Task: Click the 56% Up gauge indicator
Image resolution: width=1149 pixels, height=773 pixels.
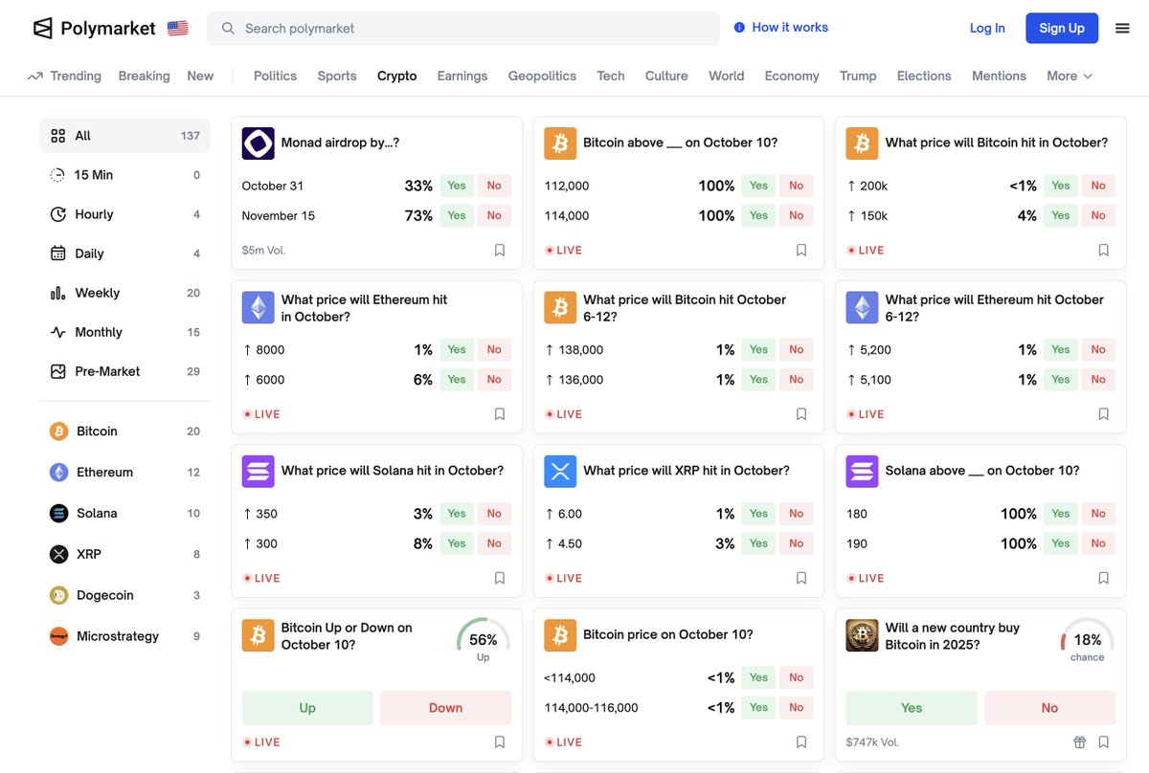Action: (x=483, y=640)
